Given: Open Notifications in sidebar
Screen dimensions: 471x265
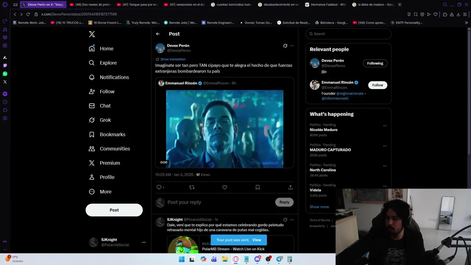Looking at the screenshot, I should coord(109,77).
